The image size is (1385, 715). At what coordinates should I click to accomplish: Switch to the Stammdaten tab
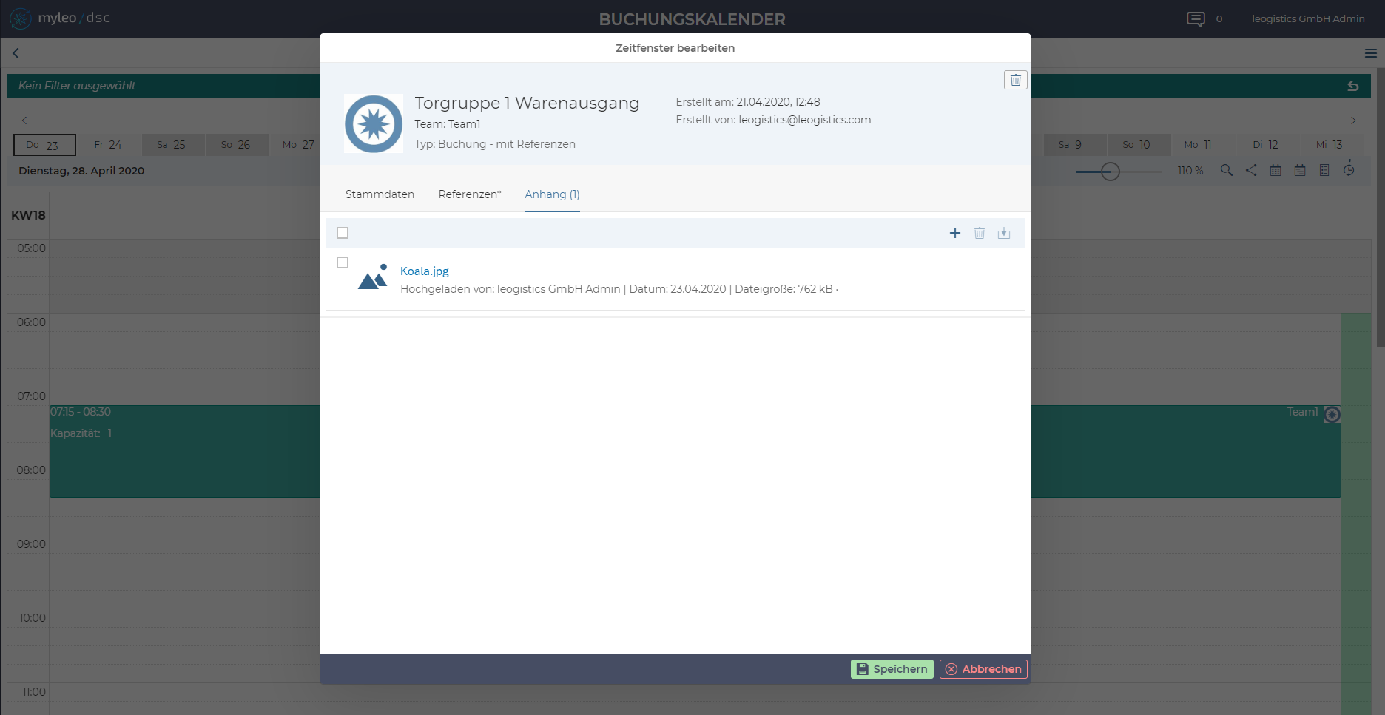380,194
